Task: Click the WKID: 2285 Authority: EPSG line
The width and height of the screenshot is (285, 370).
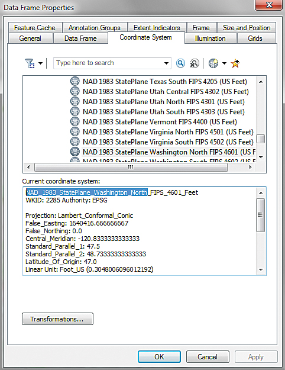Action: click(x=66, y=200)
